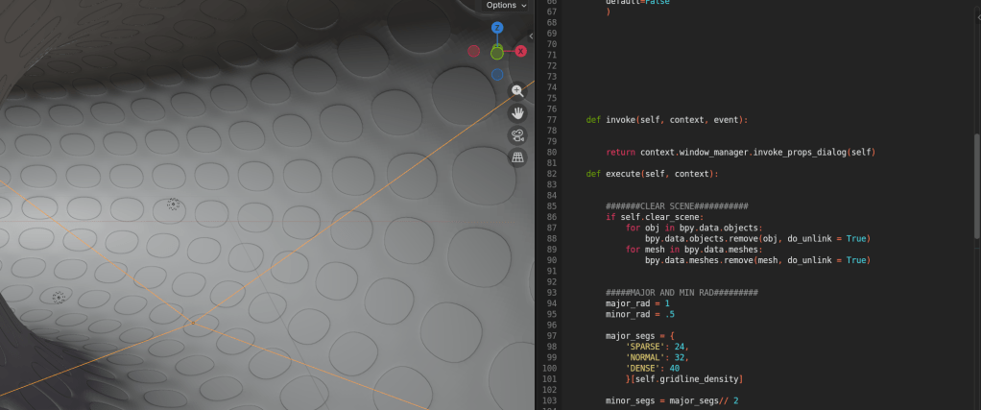Screen dimensions: 981x410
Task: Click 'return context.window_manager.invoke_props_dialog' line
Action: click(x=741, y=152)
